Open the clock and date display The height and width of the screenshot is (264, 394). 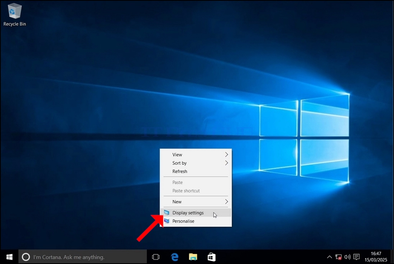376,257
